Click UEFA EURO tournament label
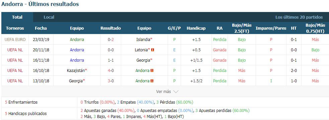The height and width of the screenshot is (120, 329). click(15, 40)
